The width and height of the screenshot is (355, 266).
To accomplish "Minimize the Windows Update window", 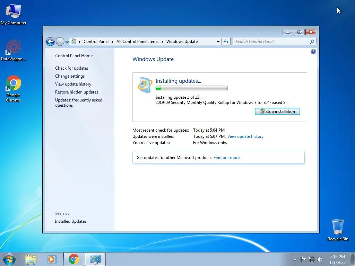I will point(288,32).
